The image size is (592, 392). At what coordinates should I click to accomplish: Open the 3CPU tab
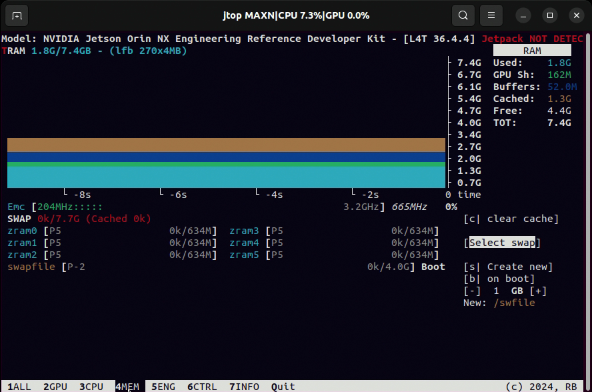[x=91, y=387]
